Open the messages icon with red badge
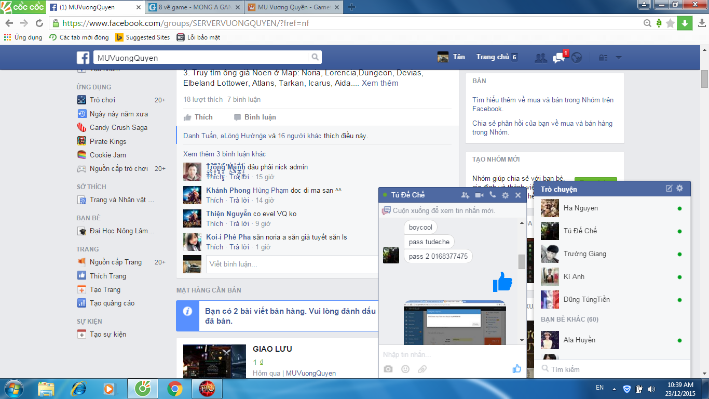The image size is (709, 399). [x=559, y=58]
